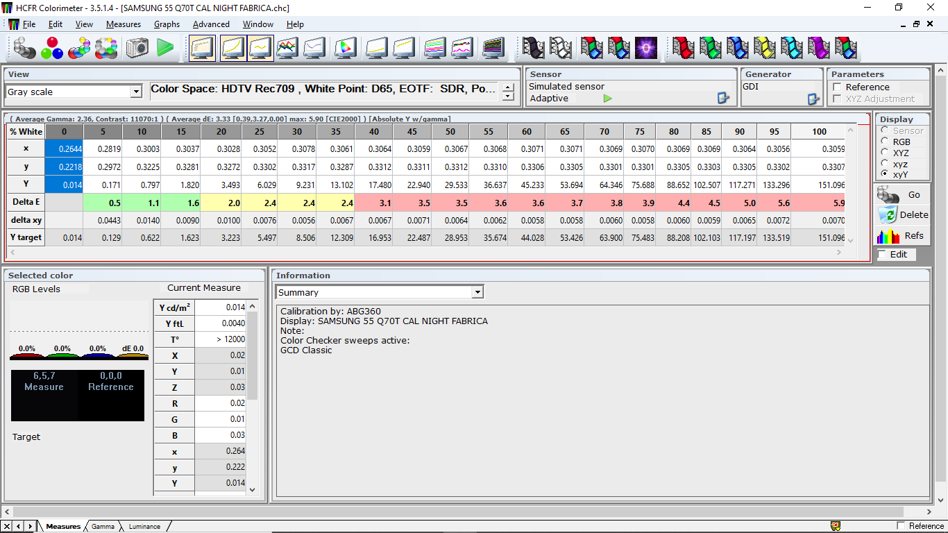This screenshot has height=533, width=948.
Task: Click the yellow film strip icon
Action: point(765,48)
